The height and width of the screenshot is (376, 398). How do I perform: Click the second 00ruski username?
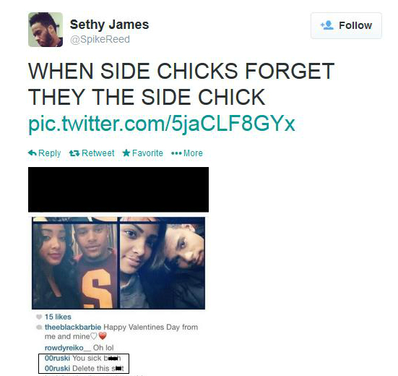(57, 368)
